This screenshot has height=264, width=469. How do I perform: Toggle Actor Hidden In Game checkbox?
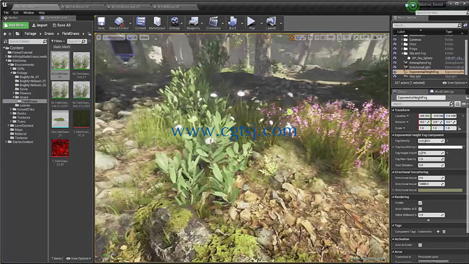point(420,209)
